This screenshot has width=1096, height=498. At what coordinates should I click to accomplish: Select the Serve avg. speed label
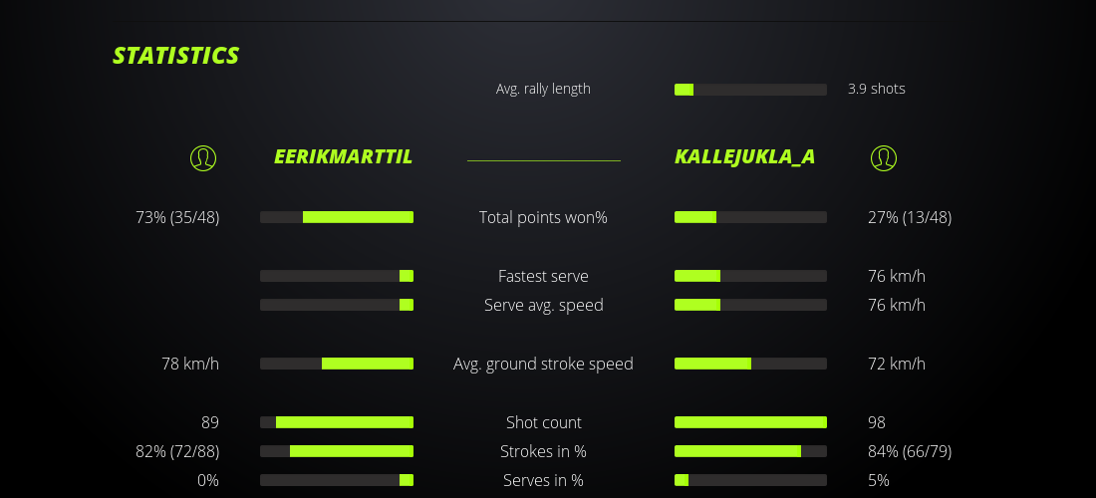(x=543, y=305)
